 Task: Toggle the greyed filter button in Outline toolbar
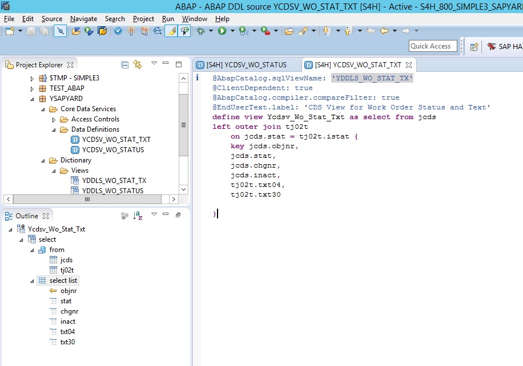point(124,216)
